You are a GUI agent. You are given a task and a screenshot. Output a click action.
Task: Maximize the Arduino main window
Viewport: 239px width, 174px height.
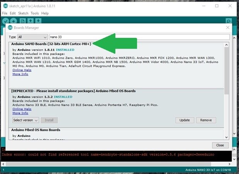tap(217, 6)
